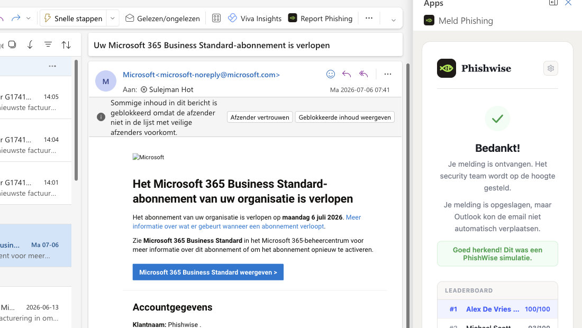Open Viva Insights from the toolbar

[x=254, y=18]
